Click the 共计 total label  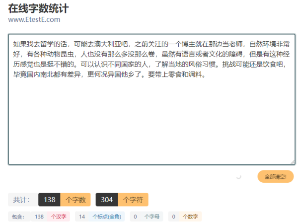click(x=21, y=200)
